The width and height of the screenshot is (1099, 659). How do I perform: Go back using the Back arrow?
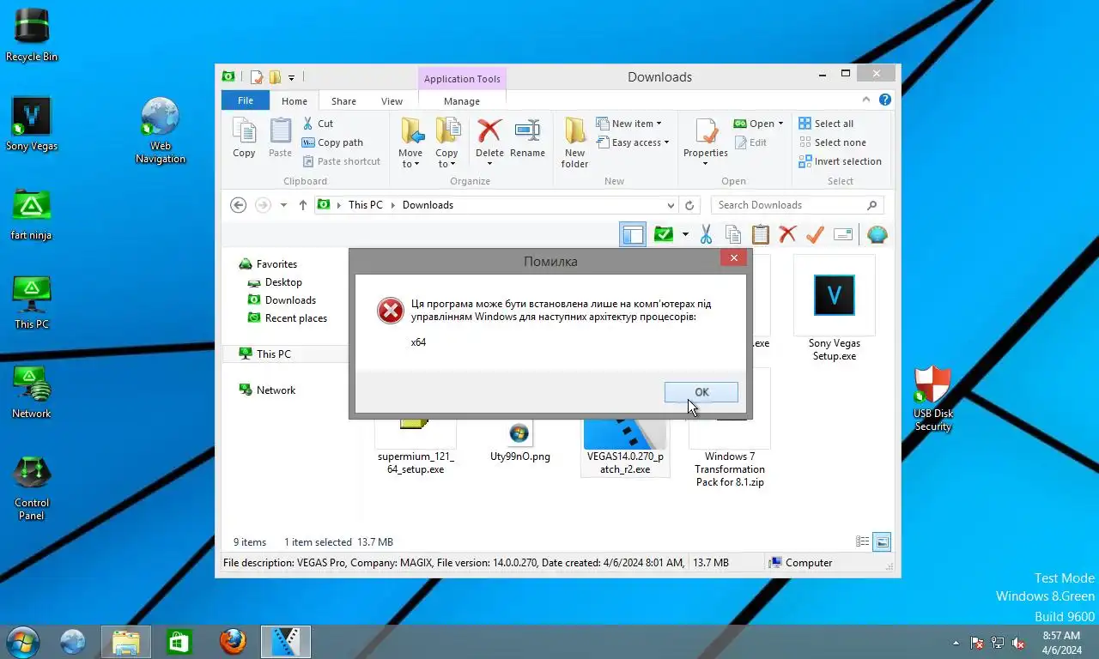[239, 205]
